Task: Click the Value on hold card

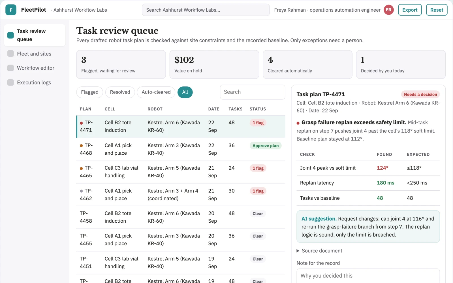Action: 214,65
